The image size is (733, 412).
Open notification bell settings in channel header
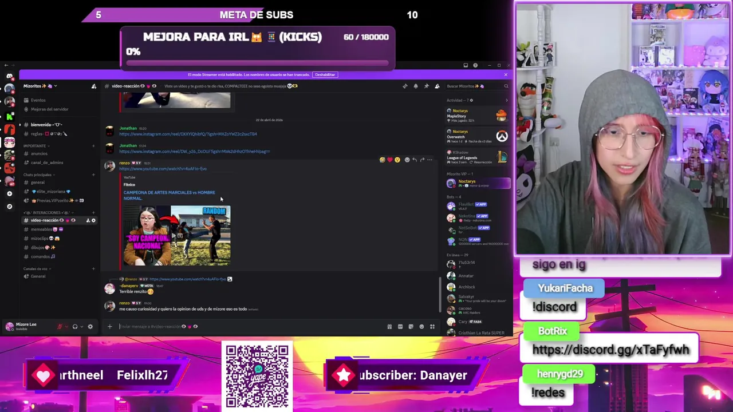tap(416, 86)
